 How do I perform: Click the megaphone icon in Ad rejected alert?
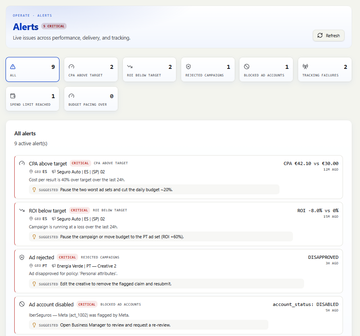54,266
